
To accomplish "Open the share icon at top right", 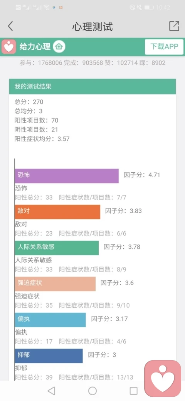I will [x=174, y=26].
